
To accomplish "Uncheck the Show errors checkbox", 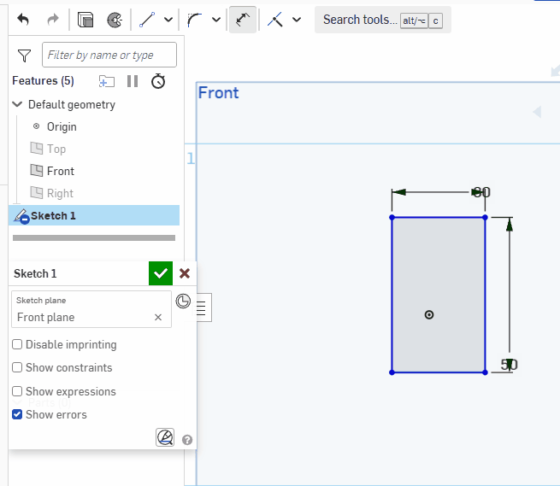I will tap(18, 415).
